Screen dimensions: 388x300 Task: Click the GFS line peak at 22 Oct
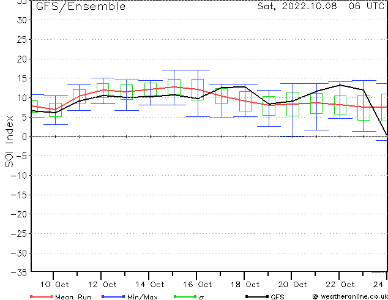(x=340, y=85)
